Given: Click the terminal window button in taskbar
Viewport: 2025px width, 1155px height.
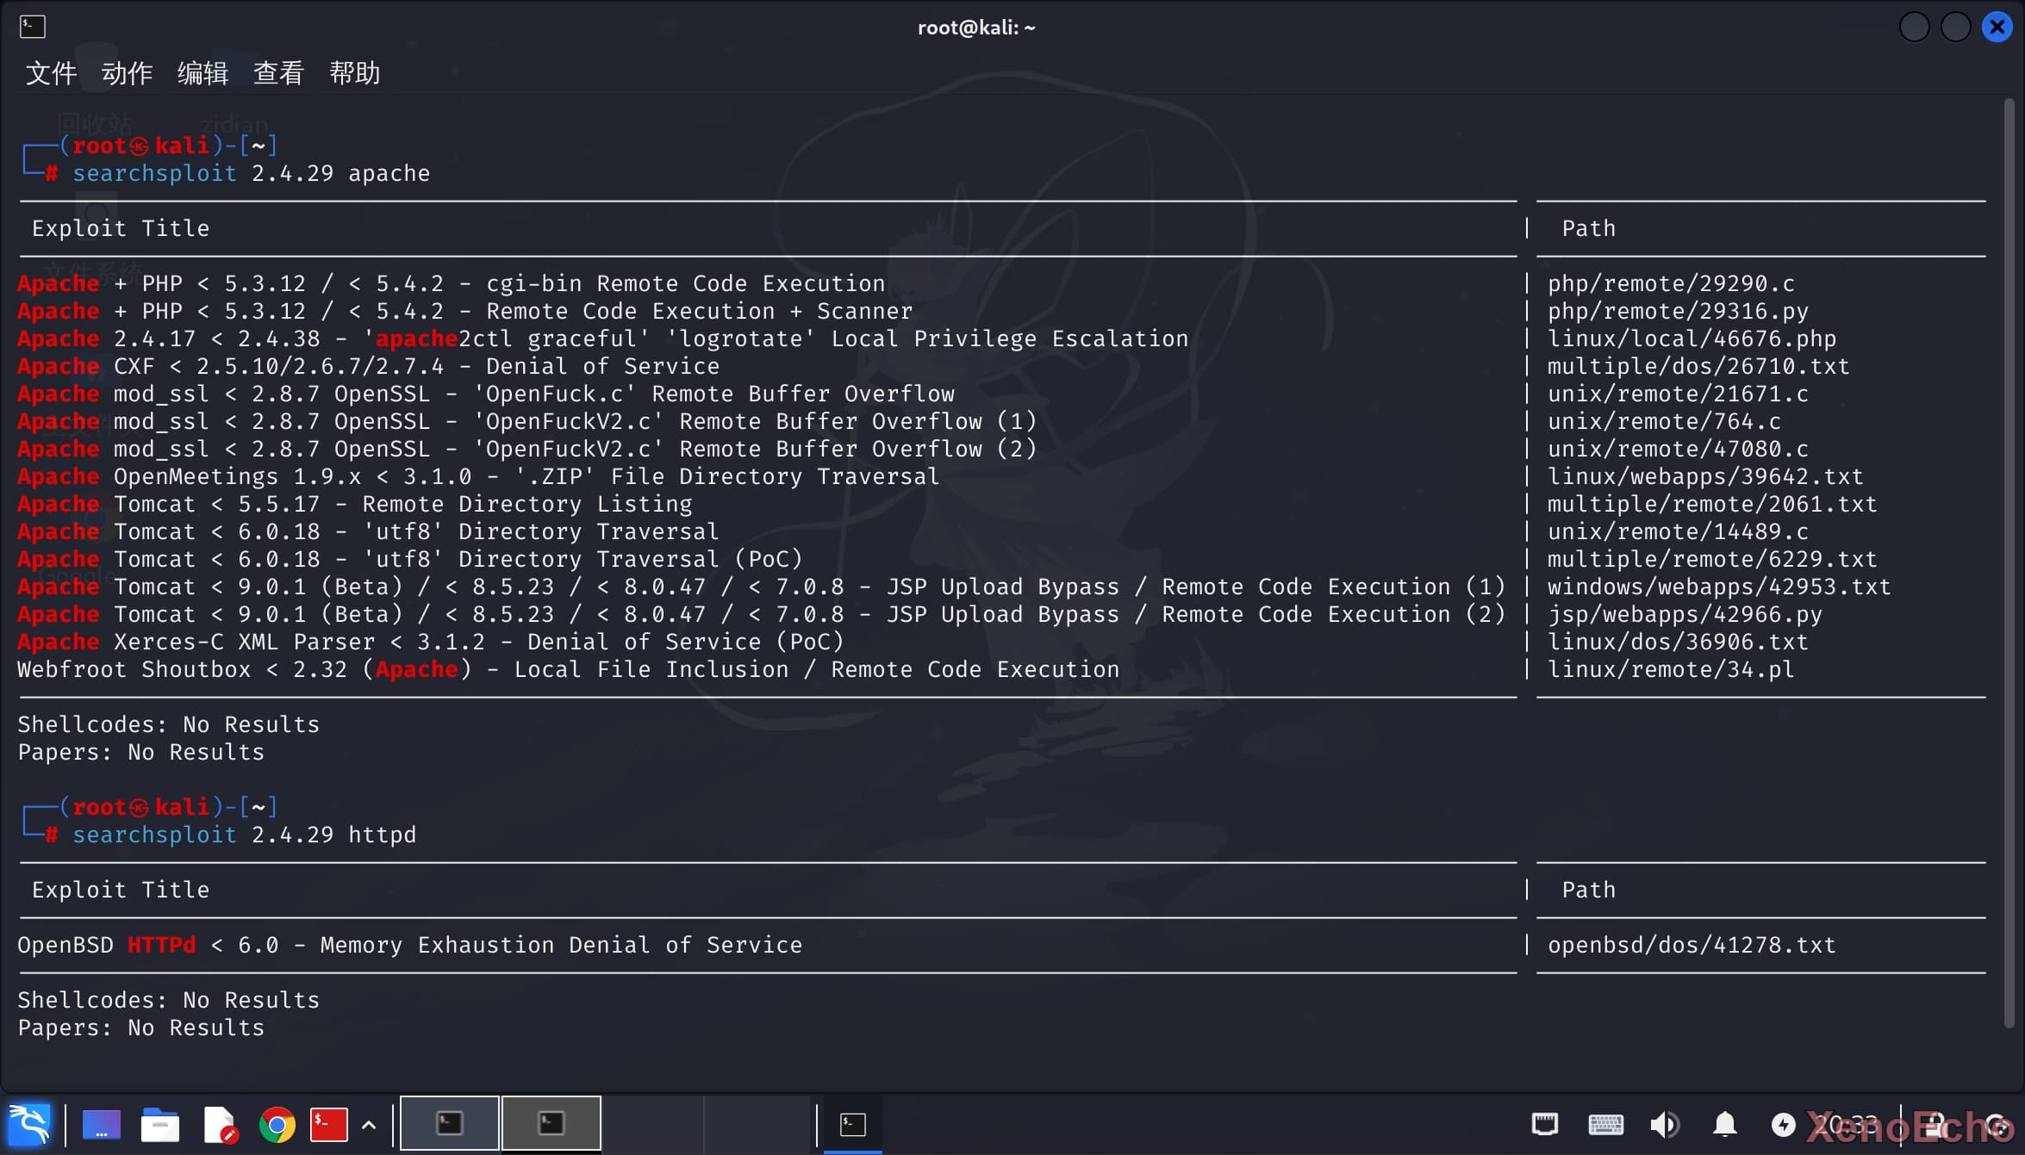Looking at the screenshot, I should [852, 1123].
